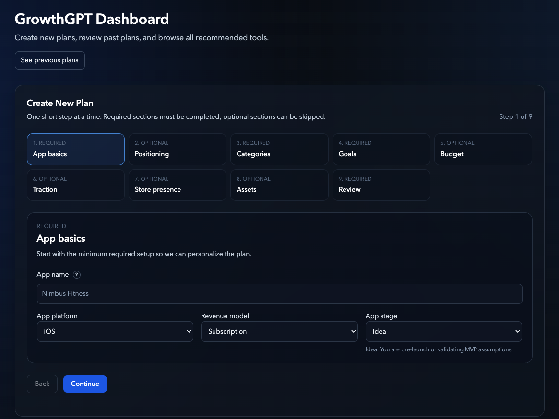Click the App name input field
559x419 pixels.
pyautogui.click(x=279, y=293)
